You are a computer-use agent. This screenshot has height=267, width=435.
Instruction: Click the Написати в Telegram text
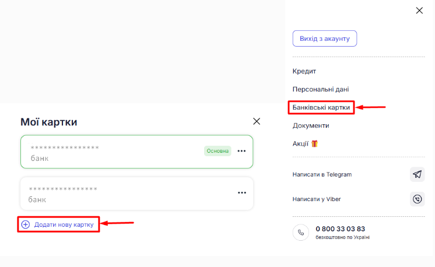[322, 174]
